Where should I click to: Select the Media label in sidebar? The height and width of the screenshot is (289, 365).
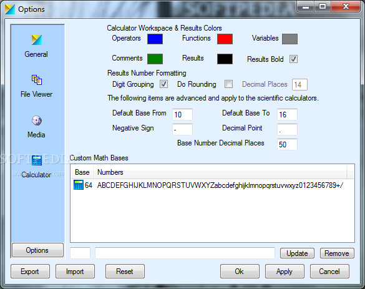click(x=36, y=135)
